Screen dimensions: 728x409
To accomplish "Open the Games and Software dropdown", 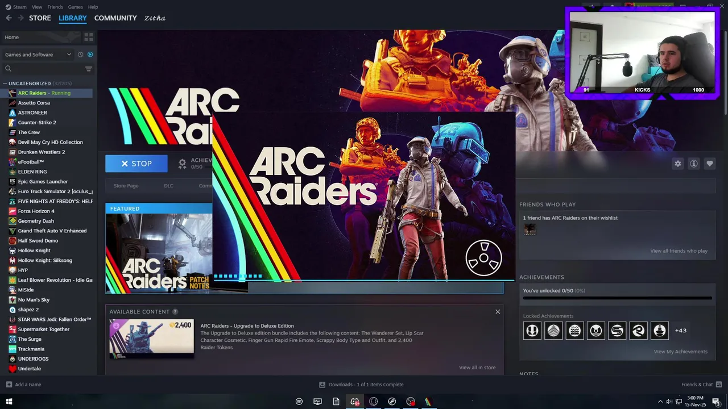I will 38,55.
